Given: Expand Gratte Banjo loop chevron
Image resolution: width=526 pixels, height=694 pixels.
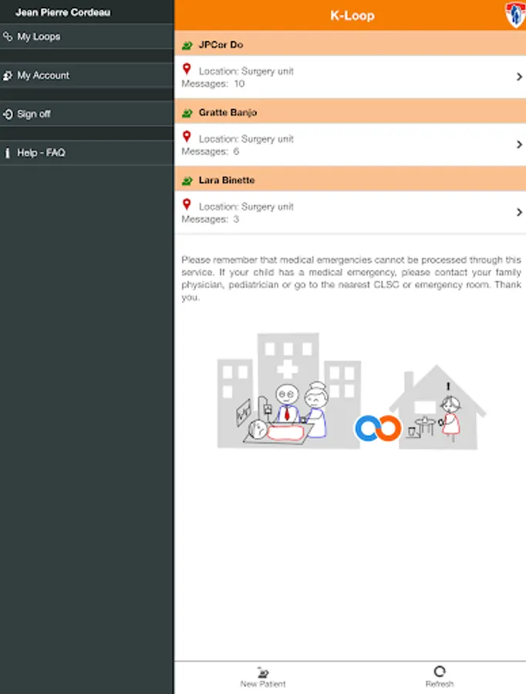Looking at the screenshot, I should pos(519,145).
